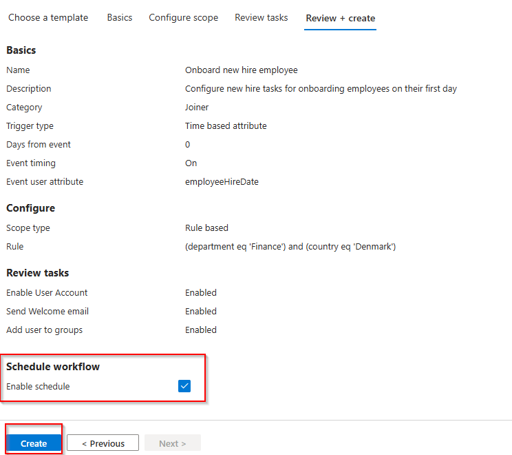Click the 'Time based attribute' trigger value

(226, 126)
